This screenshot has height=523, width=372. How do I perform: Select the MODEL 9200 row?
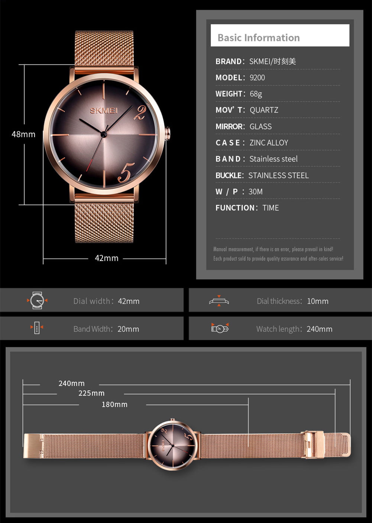[240, 78]
